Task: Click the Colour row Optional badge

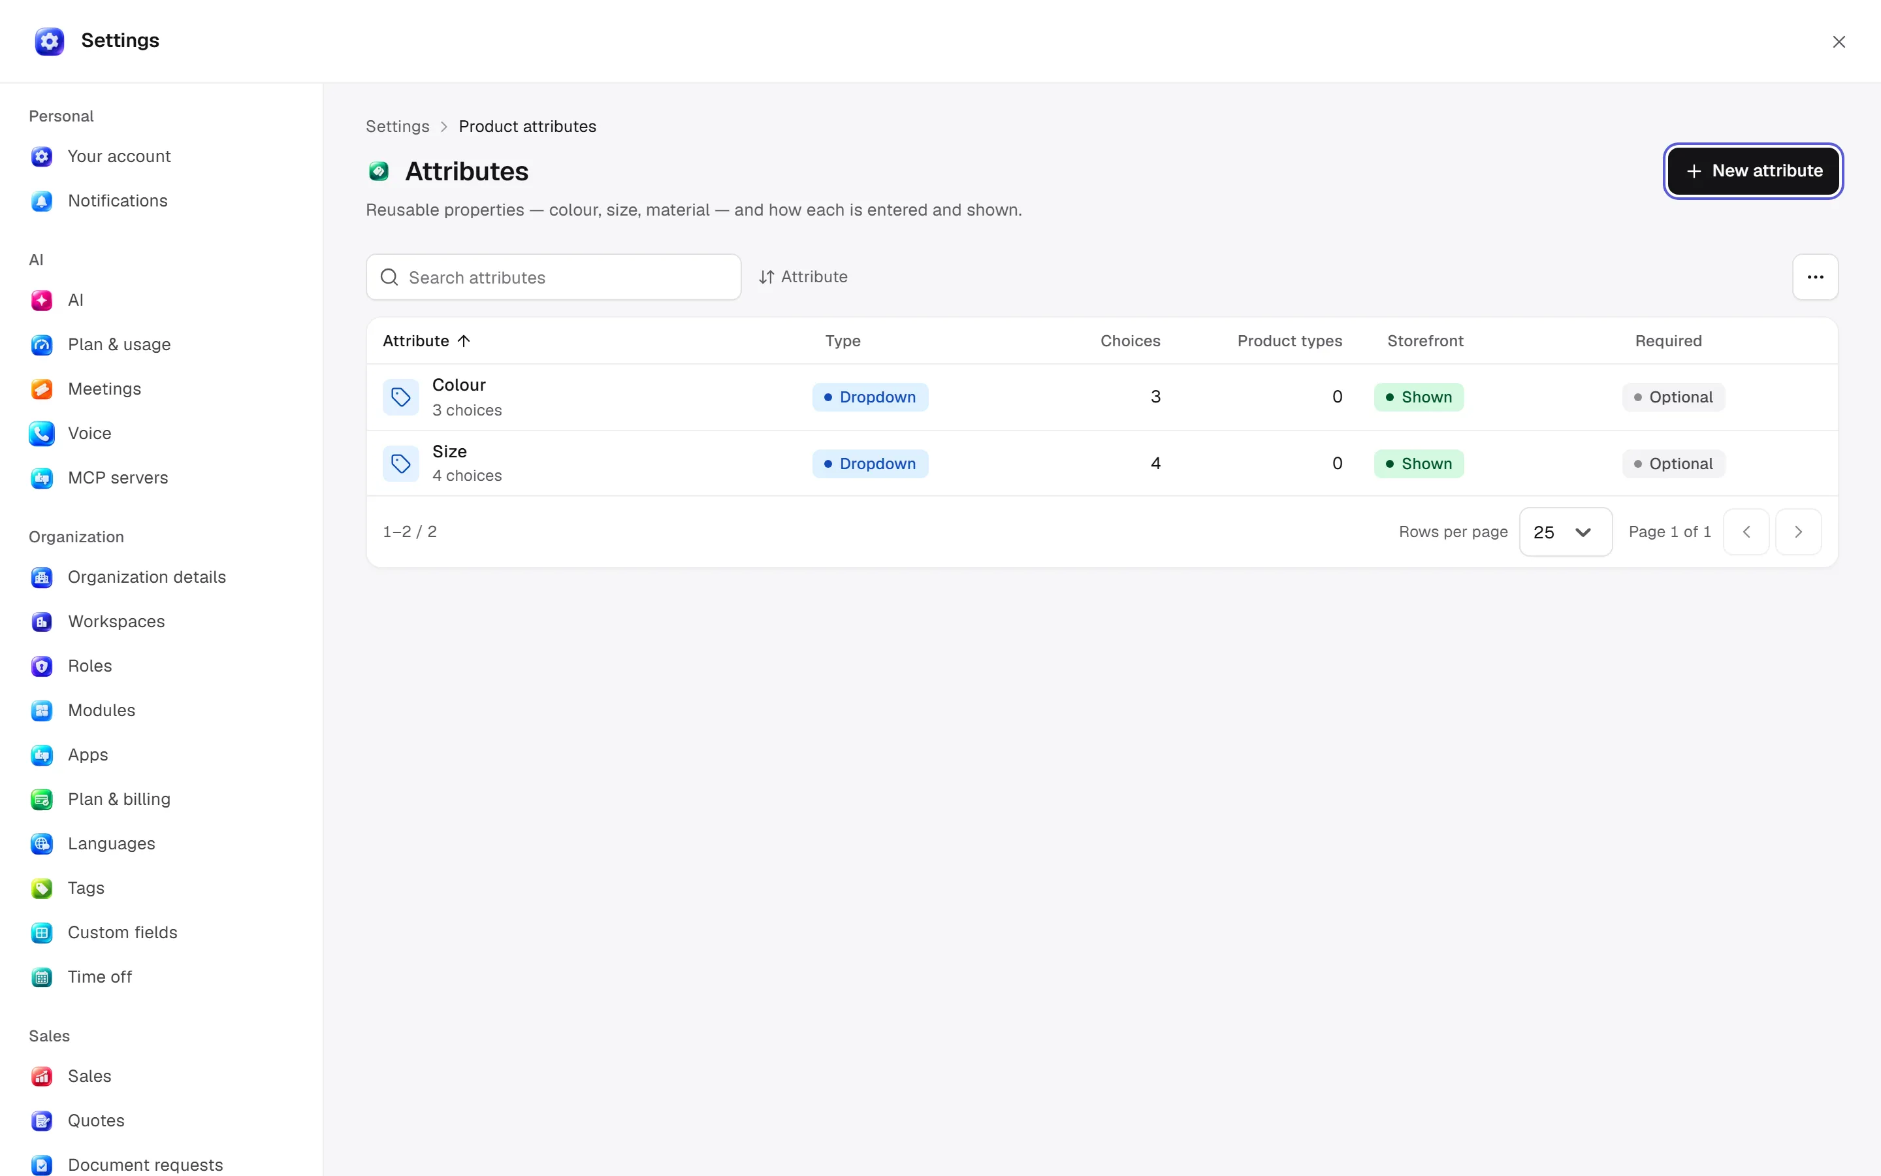Action: coord(1673,397)
